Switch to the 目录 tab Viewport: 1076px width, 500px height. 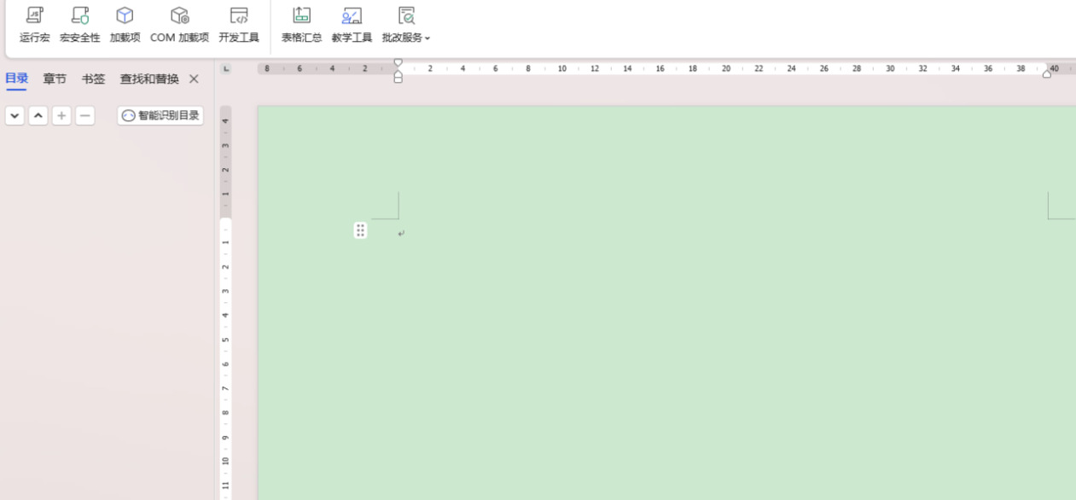[16, 78]
